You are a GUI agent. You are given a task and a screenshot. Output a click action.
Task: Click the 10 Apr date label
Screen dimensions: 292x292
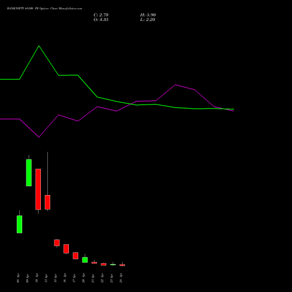(x=37, y=278)
